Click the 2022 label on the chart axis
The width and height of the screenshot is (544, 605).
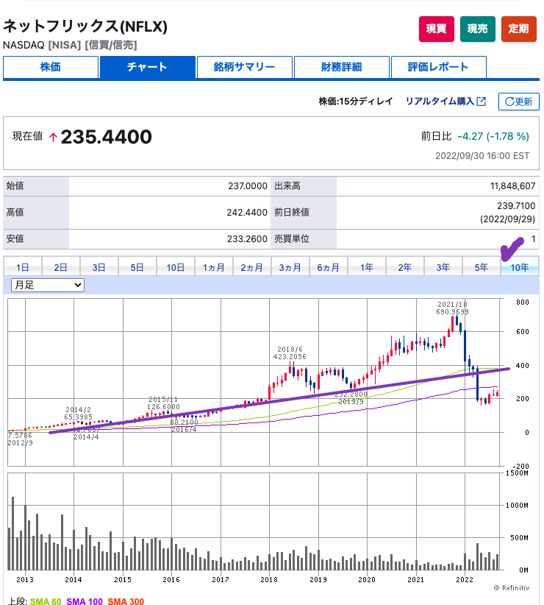click(465, 579)
